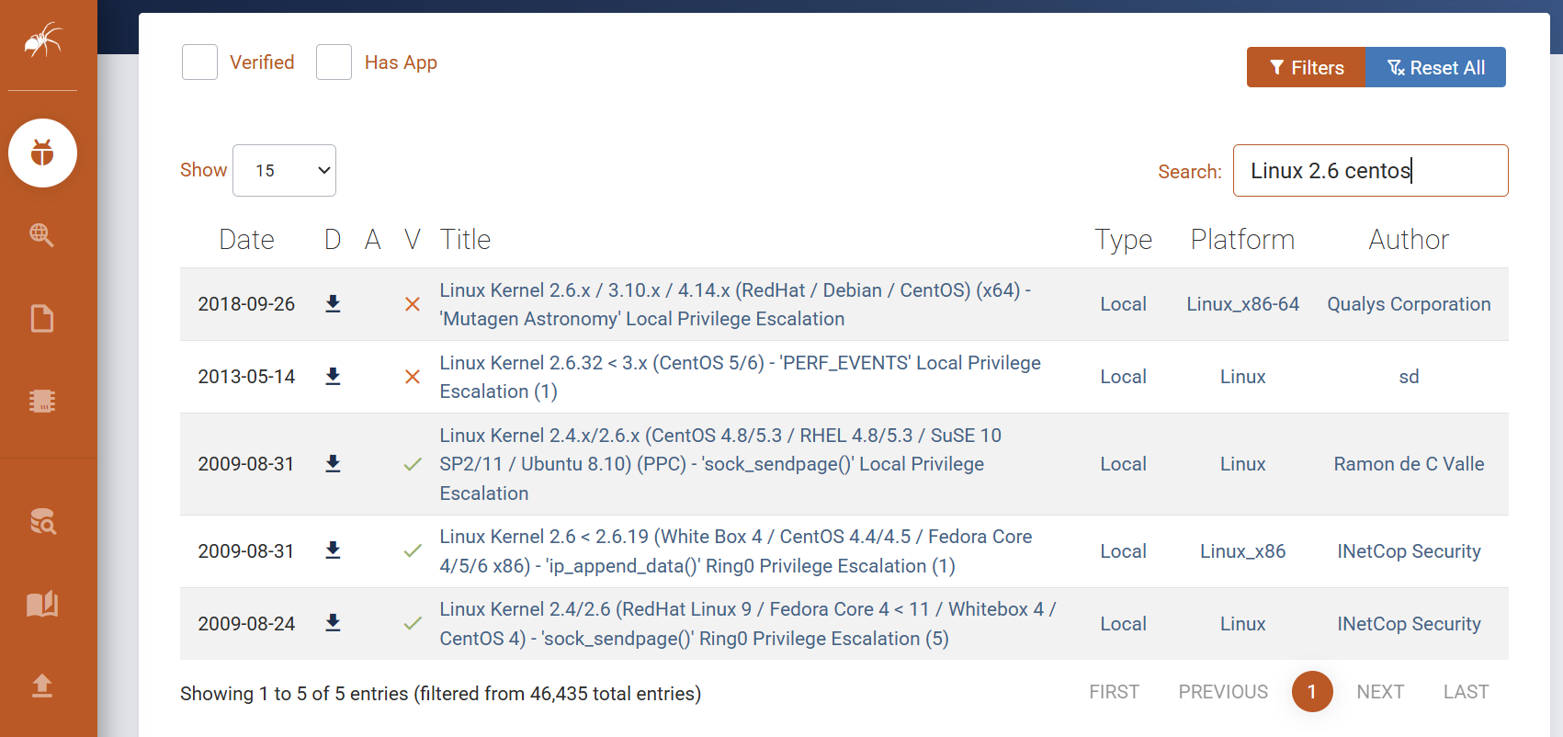Sort the table by Date column

(246, 240)
